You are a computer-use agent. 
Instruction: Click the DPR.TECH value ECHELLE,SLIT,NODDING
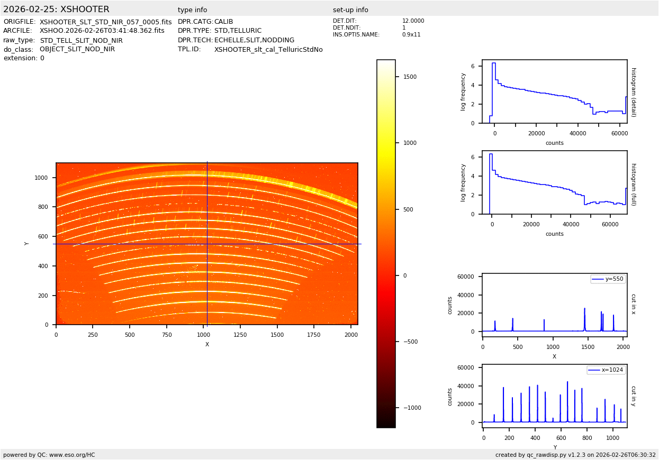[x=254, y=40]
